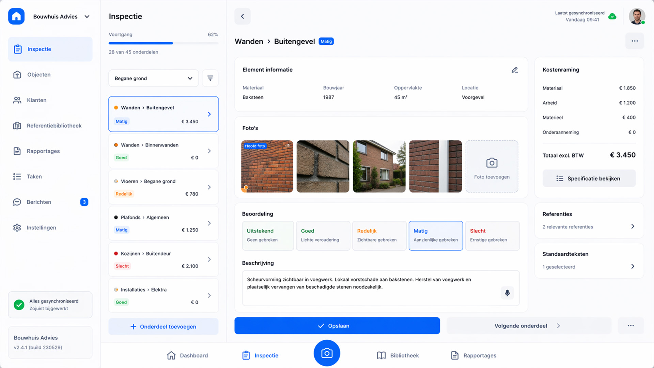
Task: Click into the Beschrijving text field
Action: 381,288
